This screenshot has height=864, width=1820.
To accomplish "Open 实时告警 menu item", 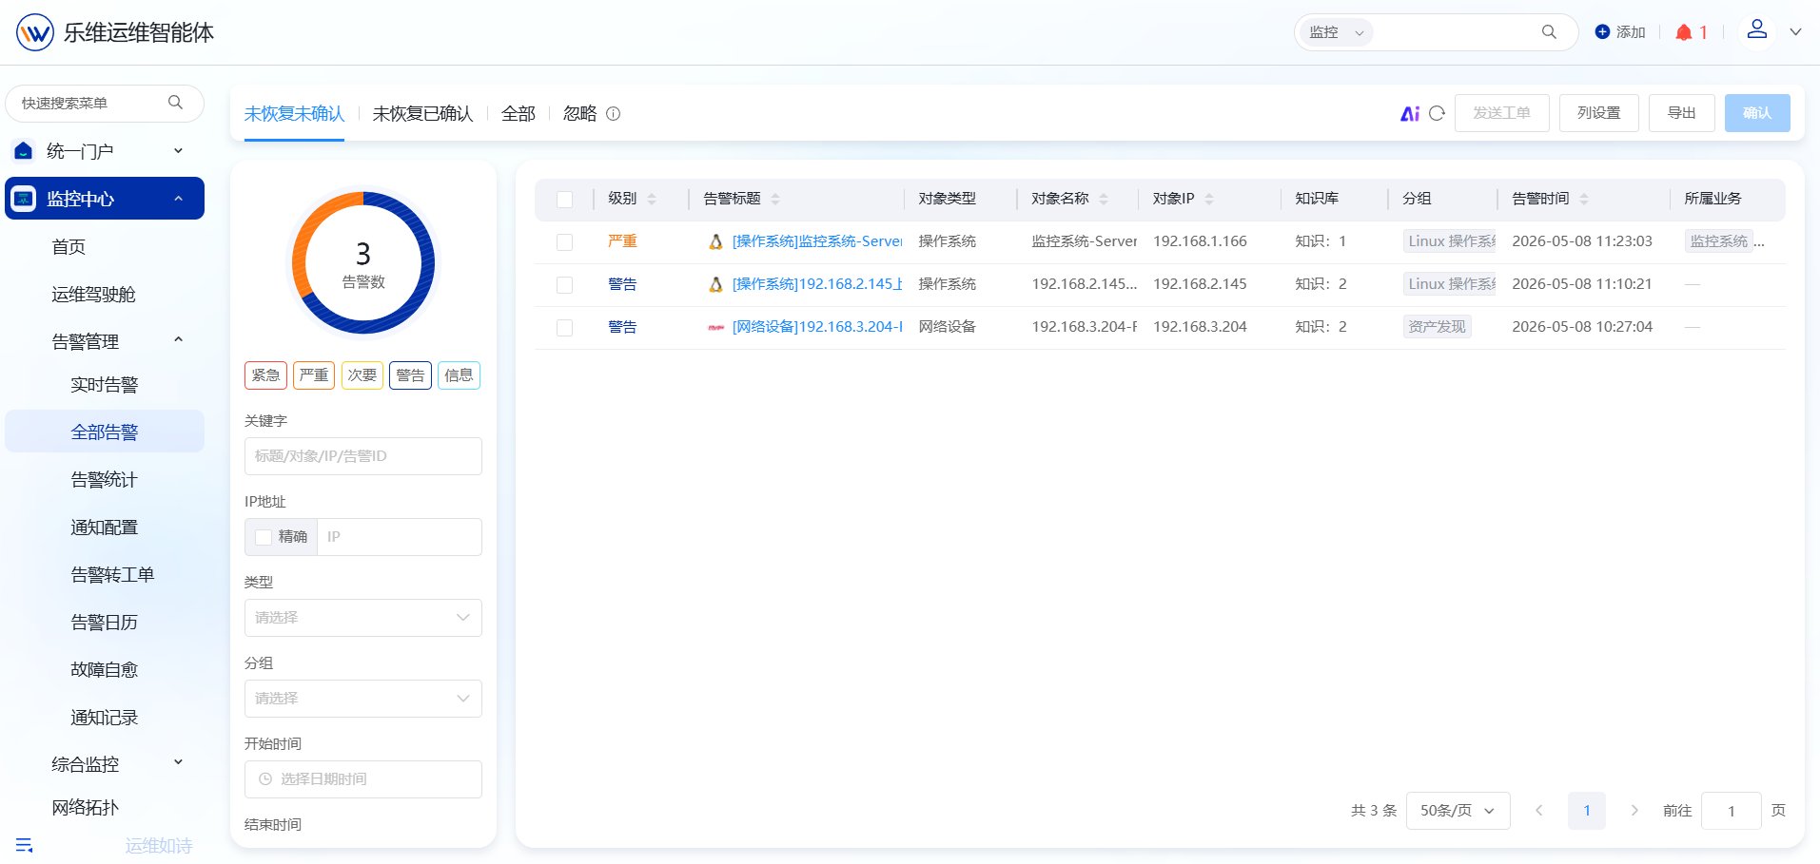I will [x=105, y=385].
